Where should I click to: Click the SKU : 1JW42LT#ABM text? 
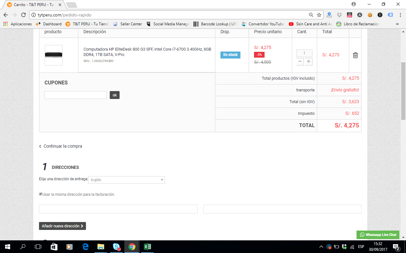click(98, 61)
